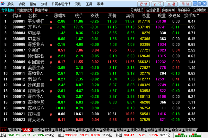Image resolution: width=208 pixels, height=138 pixels.
Task: Open the triangle menu above row numbers
Action: click(x=6, y=16)
